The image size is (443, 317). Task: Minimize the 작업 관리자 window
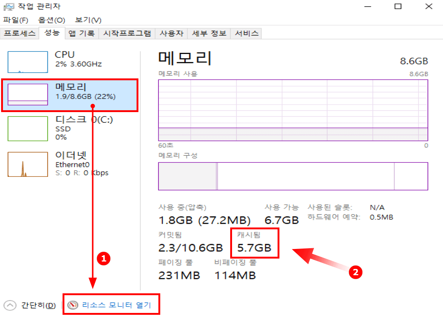click(368, 7)
